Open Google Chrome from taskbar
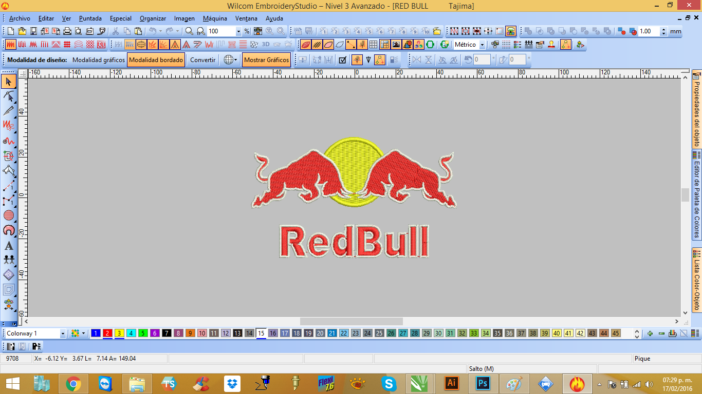The height and width of the screenshot is (394, 702). point(73,384)
